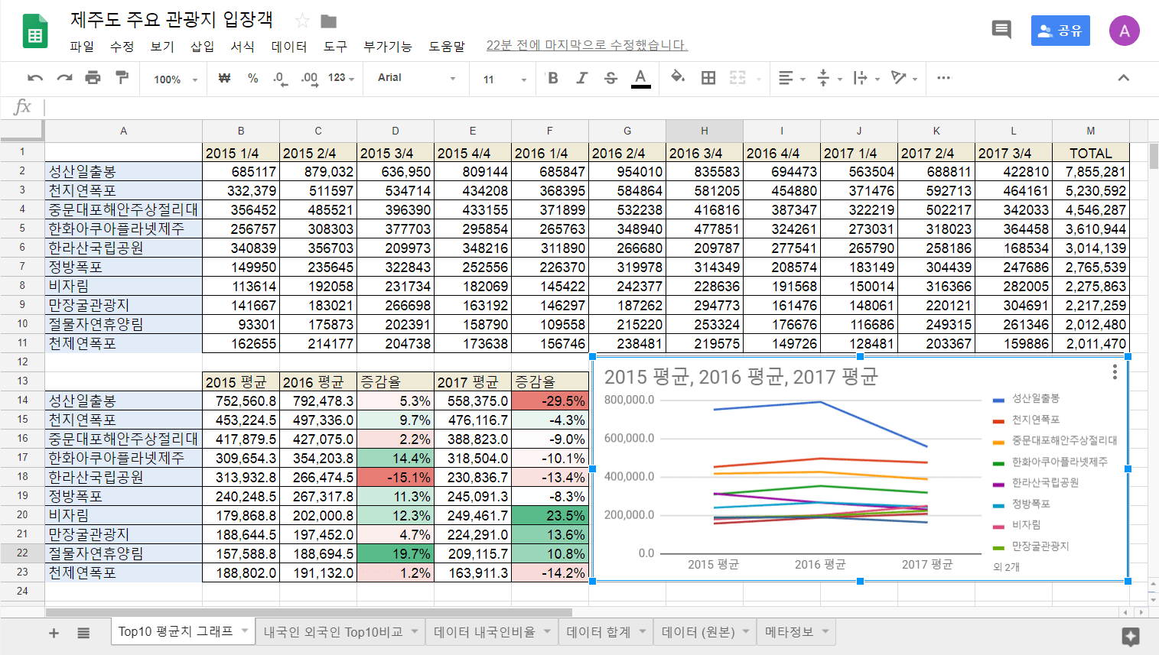
Task: Click the formula bar input field
Action: [x=597, y=107]
